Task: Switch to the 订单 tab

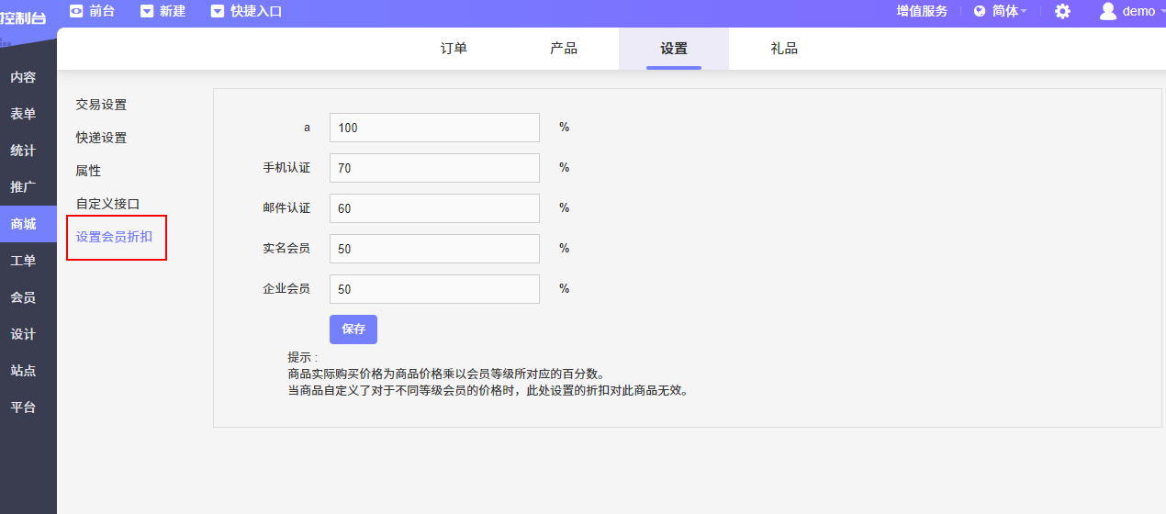Action: (x=454, y=49)
